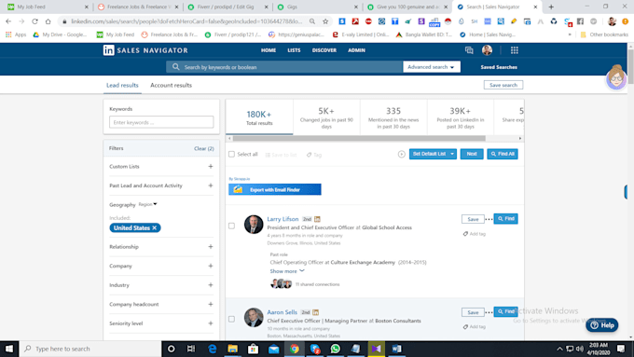The height and width of the screenshot is (357, 634).
Task: Click the play circle icon beside Set Default List
Action: (x=401, y=154)
